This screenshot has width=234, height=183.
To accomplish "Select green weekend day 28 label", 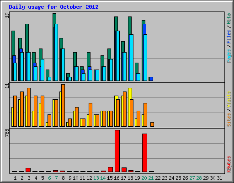I will coord(199,178).
